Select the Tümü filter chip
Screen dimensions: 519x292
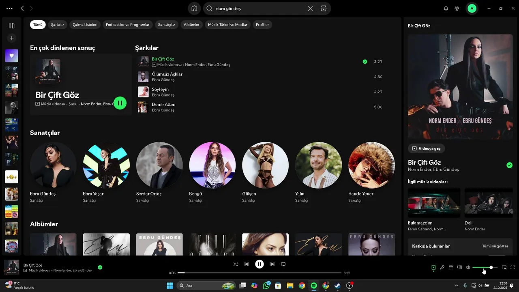38,25
